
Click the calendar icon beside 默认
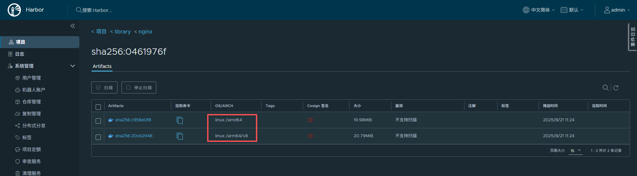coord(564,10)
